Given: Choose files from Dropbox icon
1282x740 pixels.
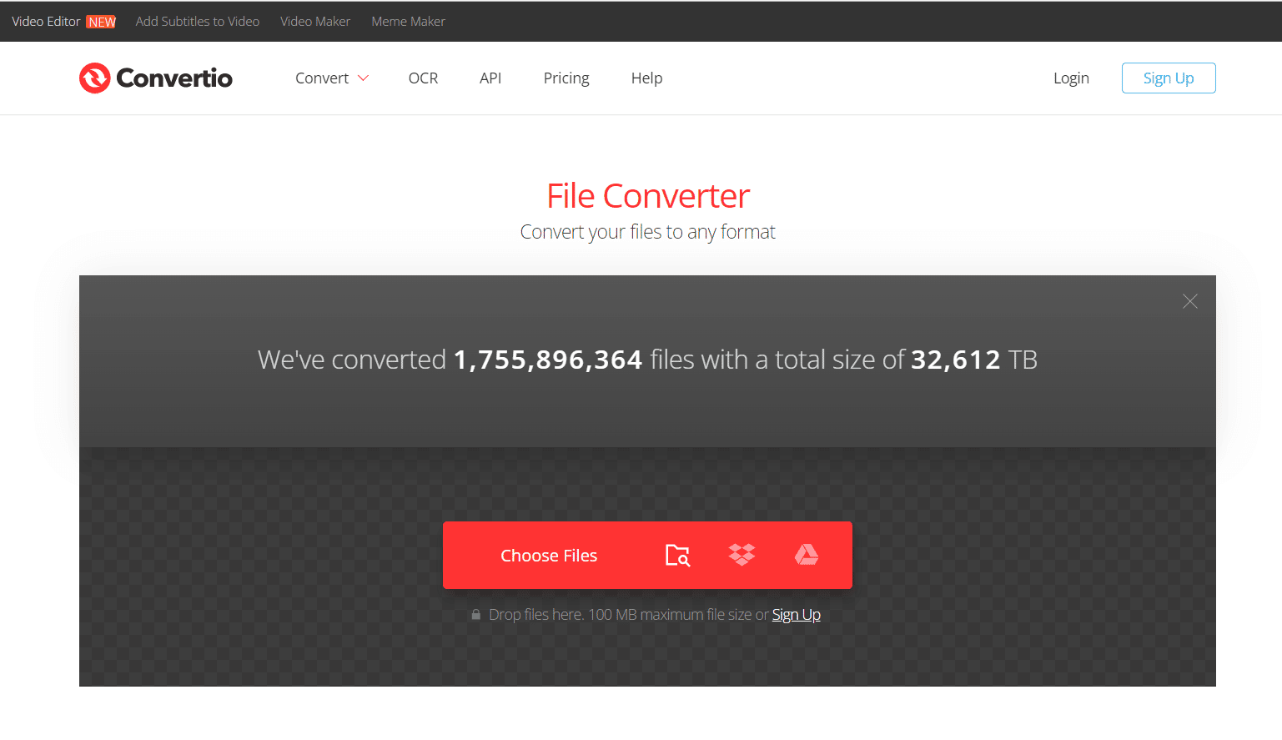Looking at the screenshot, I should tap(742, 555).
